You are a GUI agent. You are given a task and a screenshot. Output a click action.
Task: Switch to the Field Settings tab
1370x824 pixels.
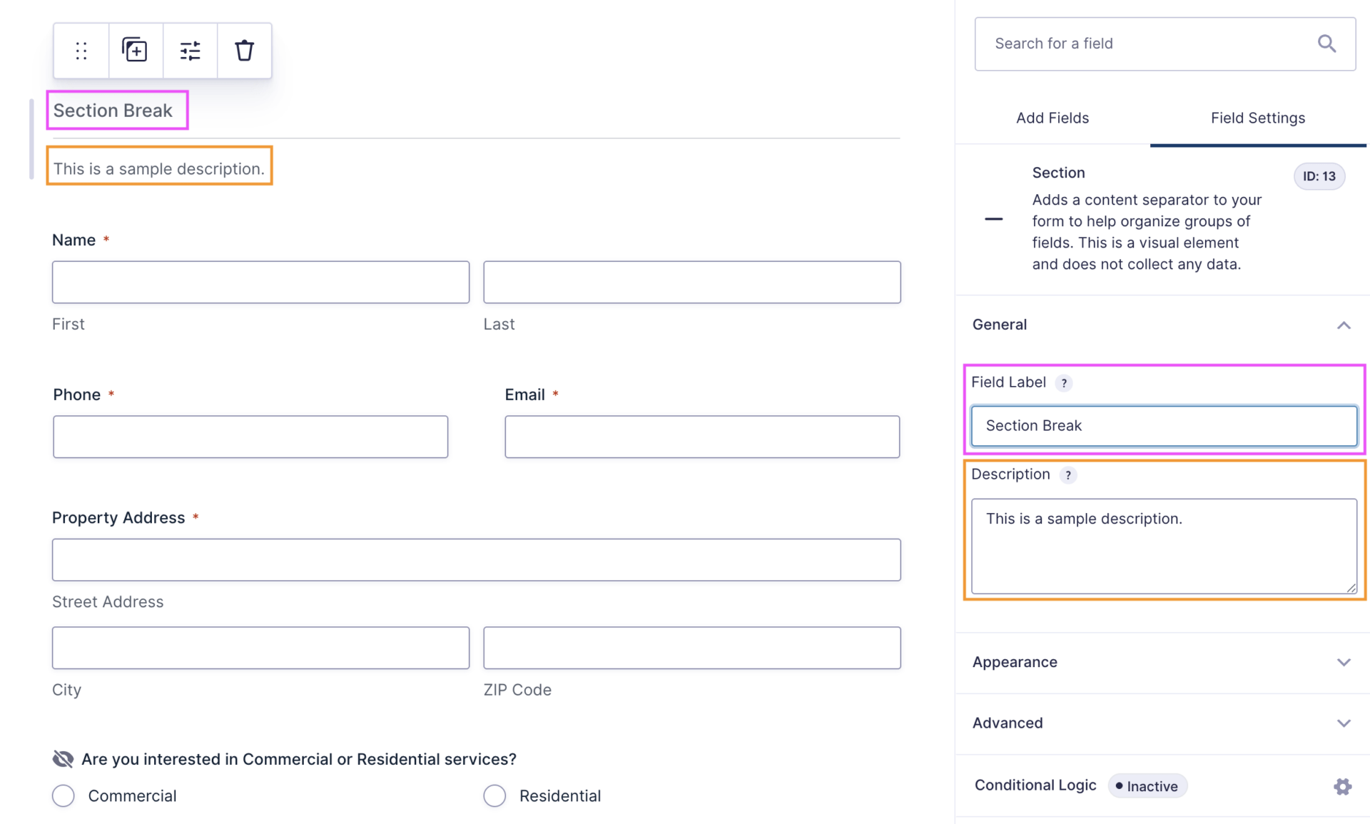coord(1257,118)
